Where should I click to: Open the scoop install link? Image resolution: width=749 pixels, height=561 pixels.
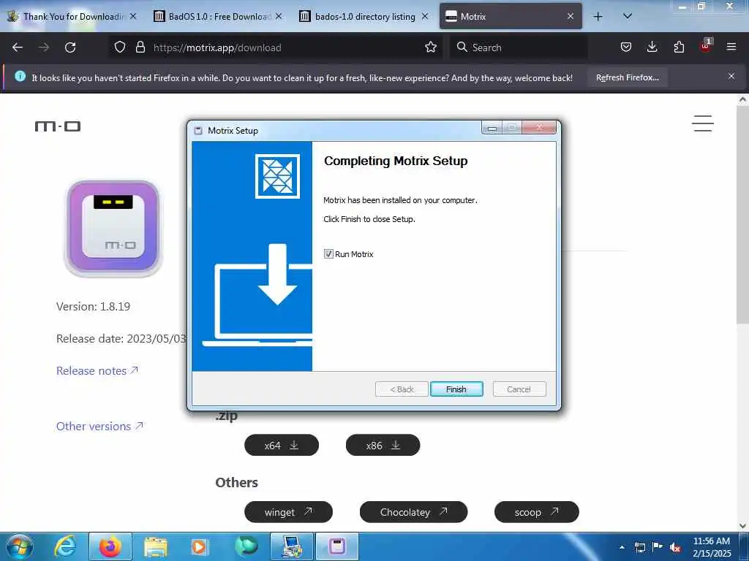[x=536, y=512]
